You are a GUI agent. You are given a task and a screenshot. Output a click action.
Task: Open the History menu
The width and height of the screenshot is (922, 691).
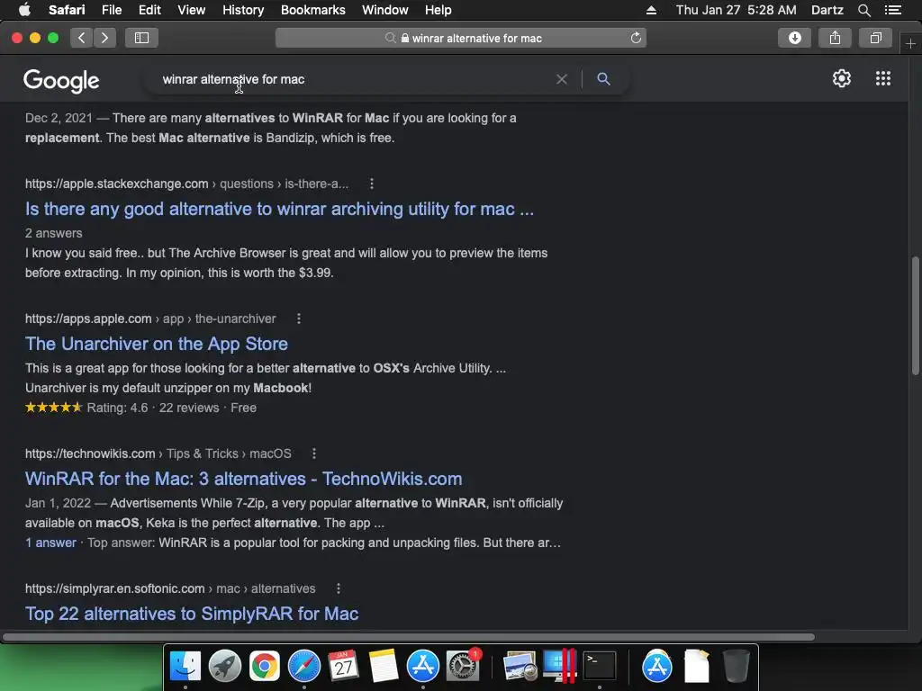pyautogui.click(x=243, y=10)
